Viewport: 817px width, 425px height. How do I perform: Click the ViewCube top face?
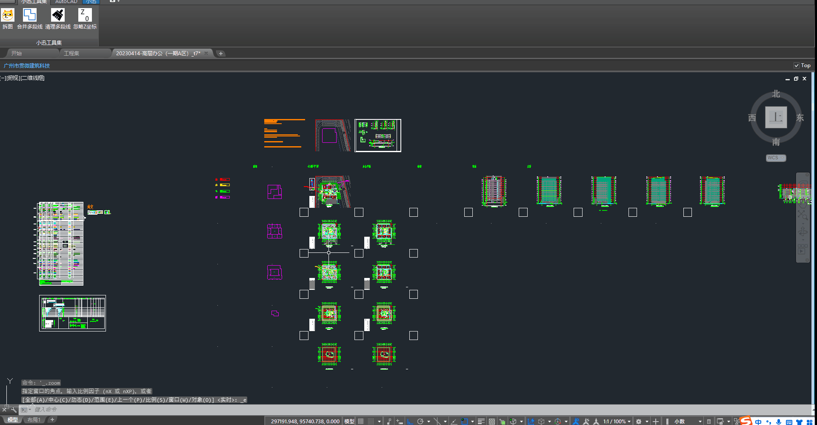pyautogui.click(x=776, y=117)
